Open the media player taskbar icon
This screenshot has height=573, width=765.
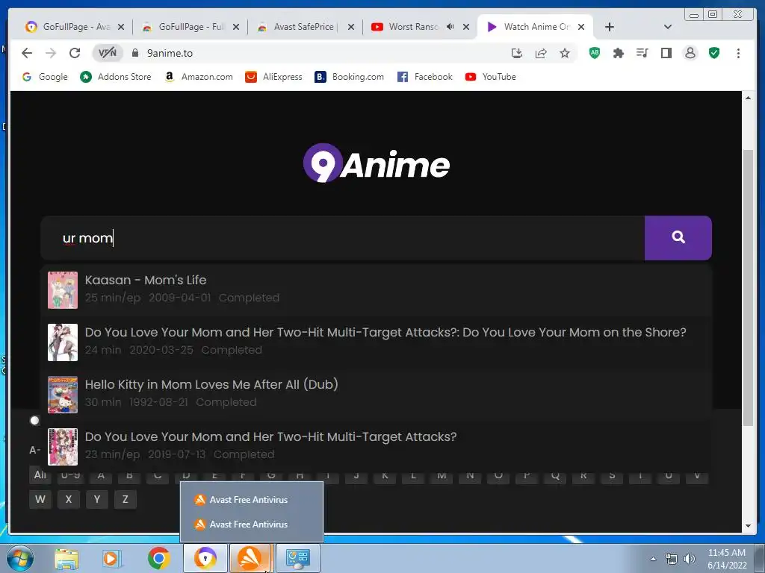[111, 558]
